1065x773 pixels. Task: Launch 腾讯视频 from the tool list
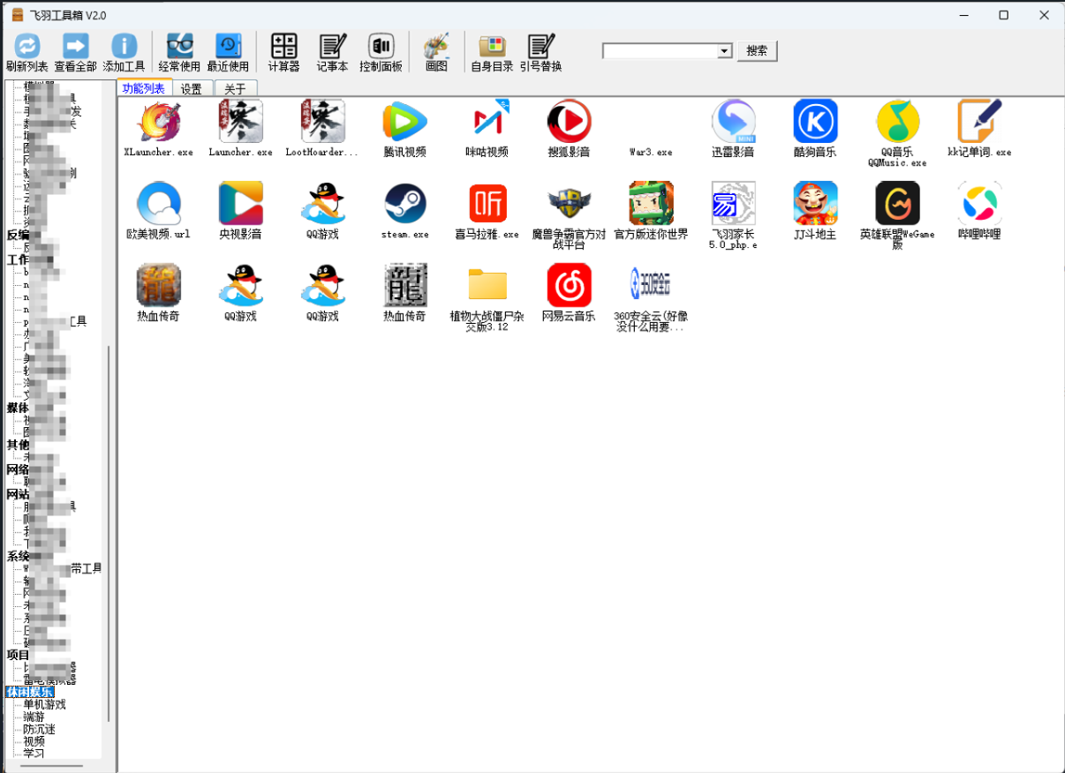pos(405,122)
